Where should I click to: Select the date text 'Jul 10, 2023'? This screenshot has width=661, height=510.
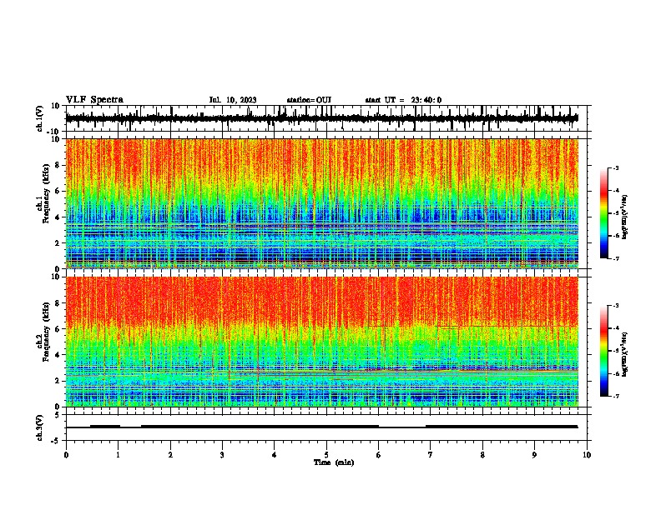(233, 100)
